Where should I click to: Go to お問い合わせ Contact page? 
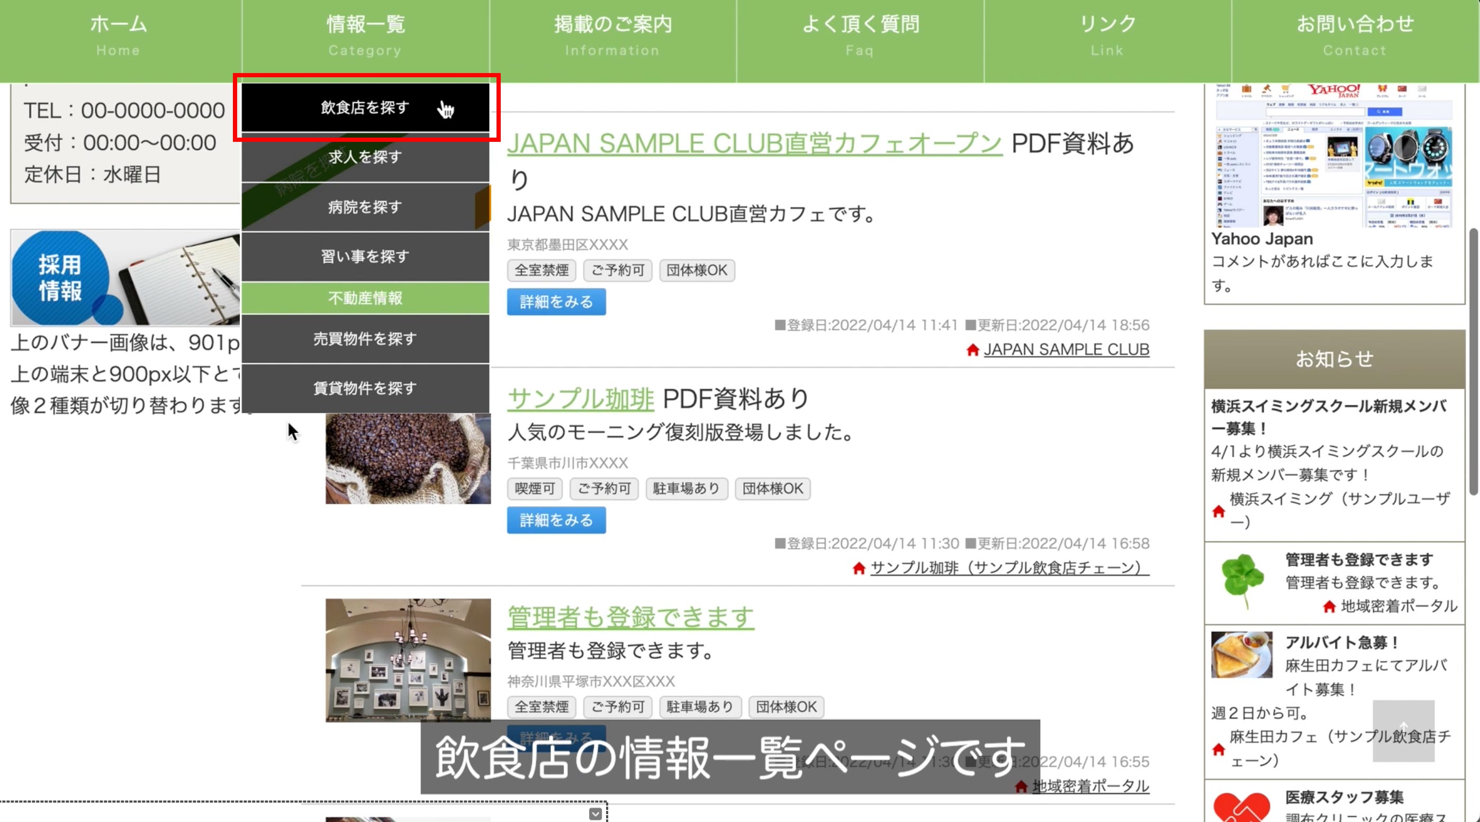1355,35
